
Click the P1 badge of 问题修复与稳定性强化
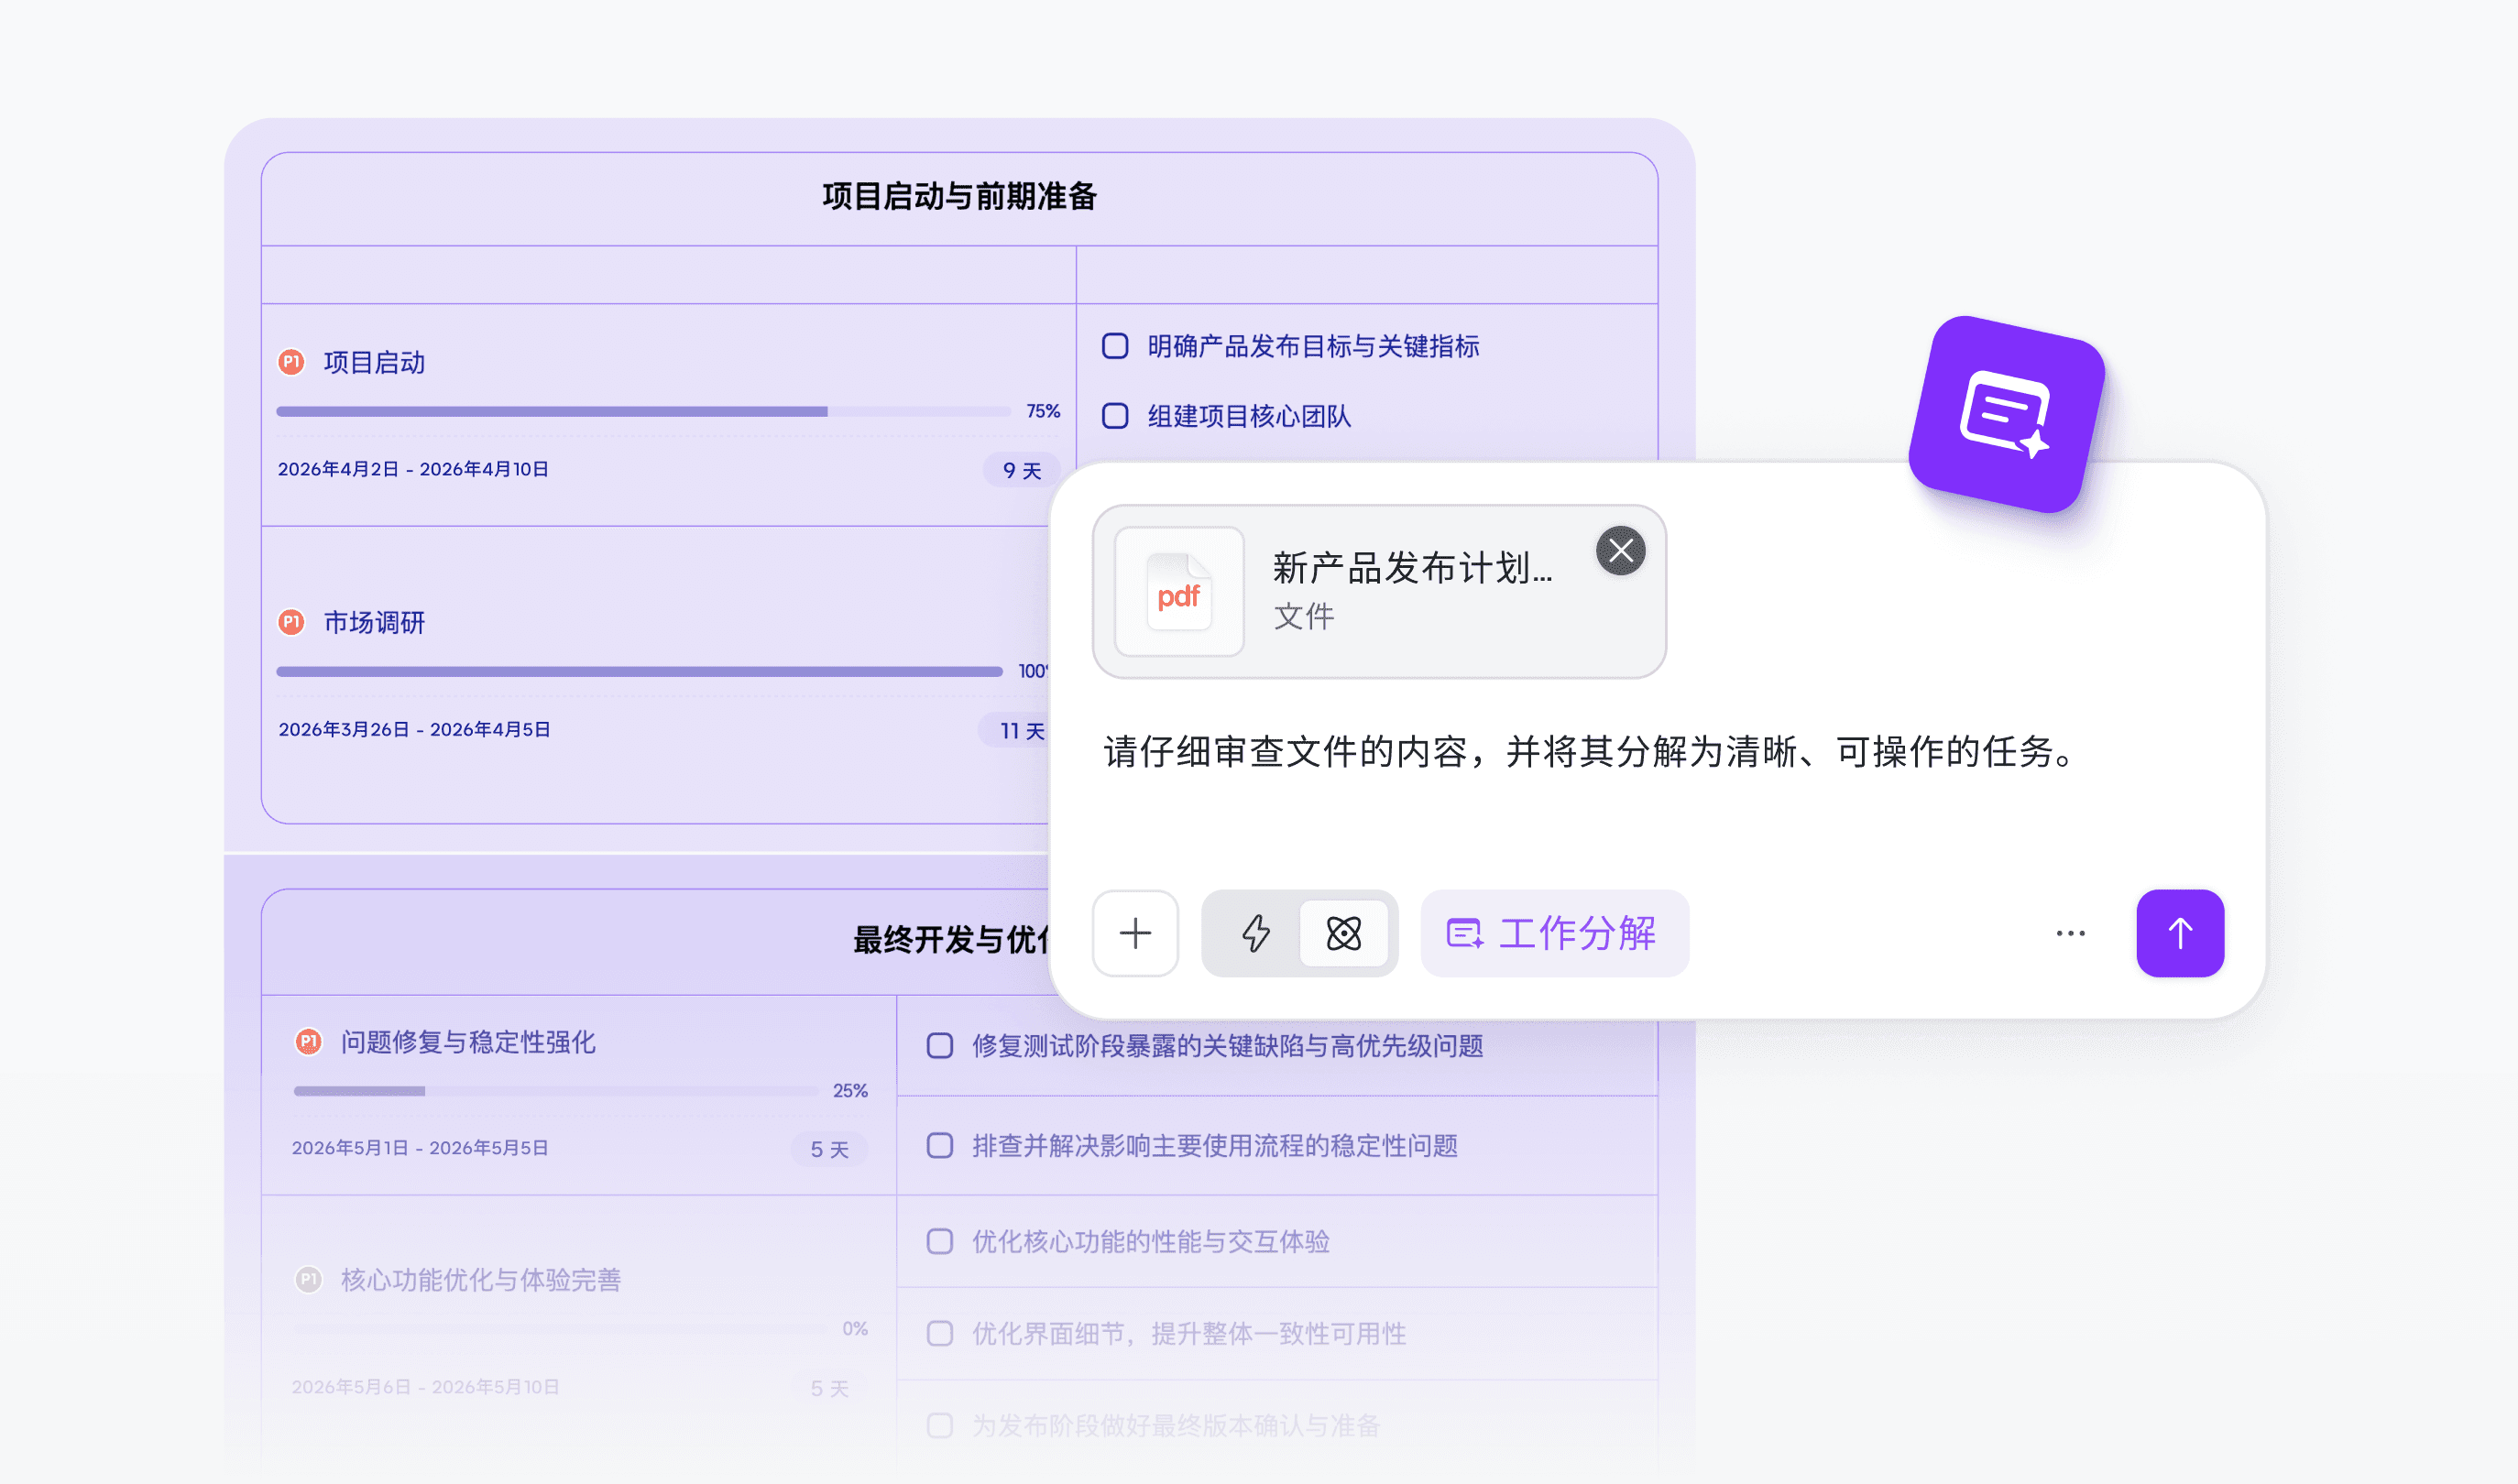coord(308,1042)
